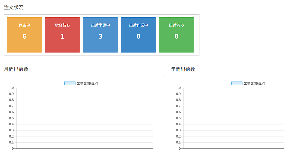This screenshot has height=157, width=284.
Task: Toggle the 月間出荷数 chart legend color box
Action: (70, 83)
